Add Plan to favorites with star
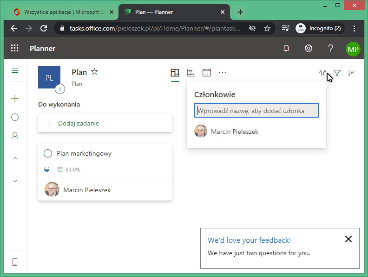 94,72
